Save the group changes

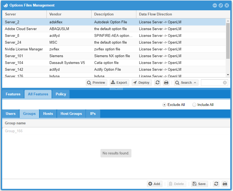(199, 184)
